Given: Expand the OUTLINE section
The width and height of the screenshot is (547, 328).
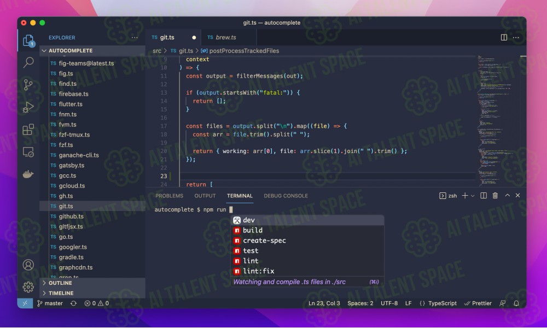Looking at the screenshot, I should [x=92, y=283].
